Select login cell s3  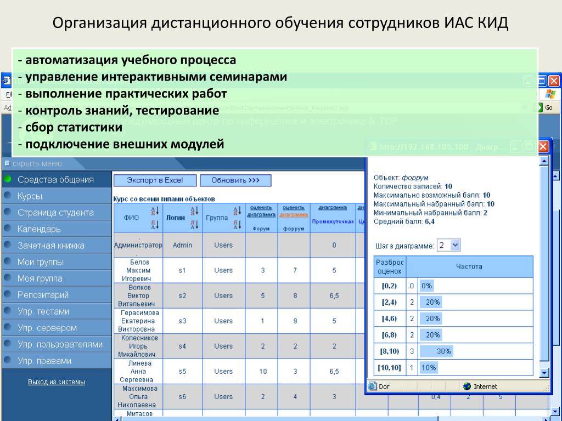click(x=182, y=321)
